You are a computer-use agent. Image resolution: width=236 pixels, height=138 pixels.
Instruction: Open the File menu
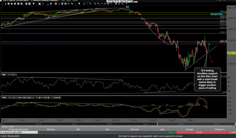pos(63,0)
